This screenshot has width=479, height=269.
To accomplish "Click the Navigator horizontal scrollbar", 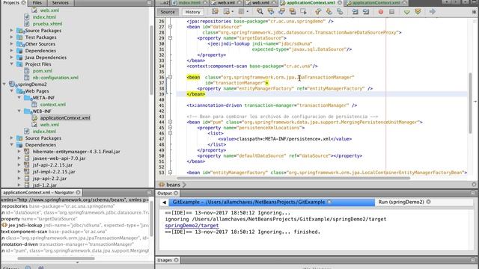I will [56, 259].
